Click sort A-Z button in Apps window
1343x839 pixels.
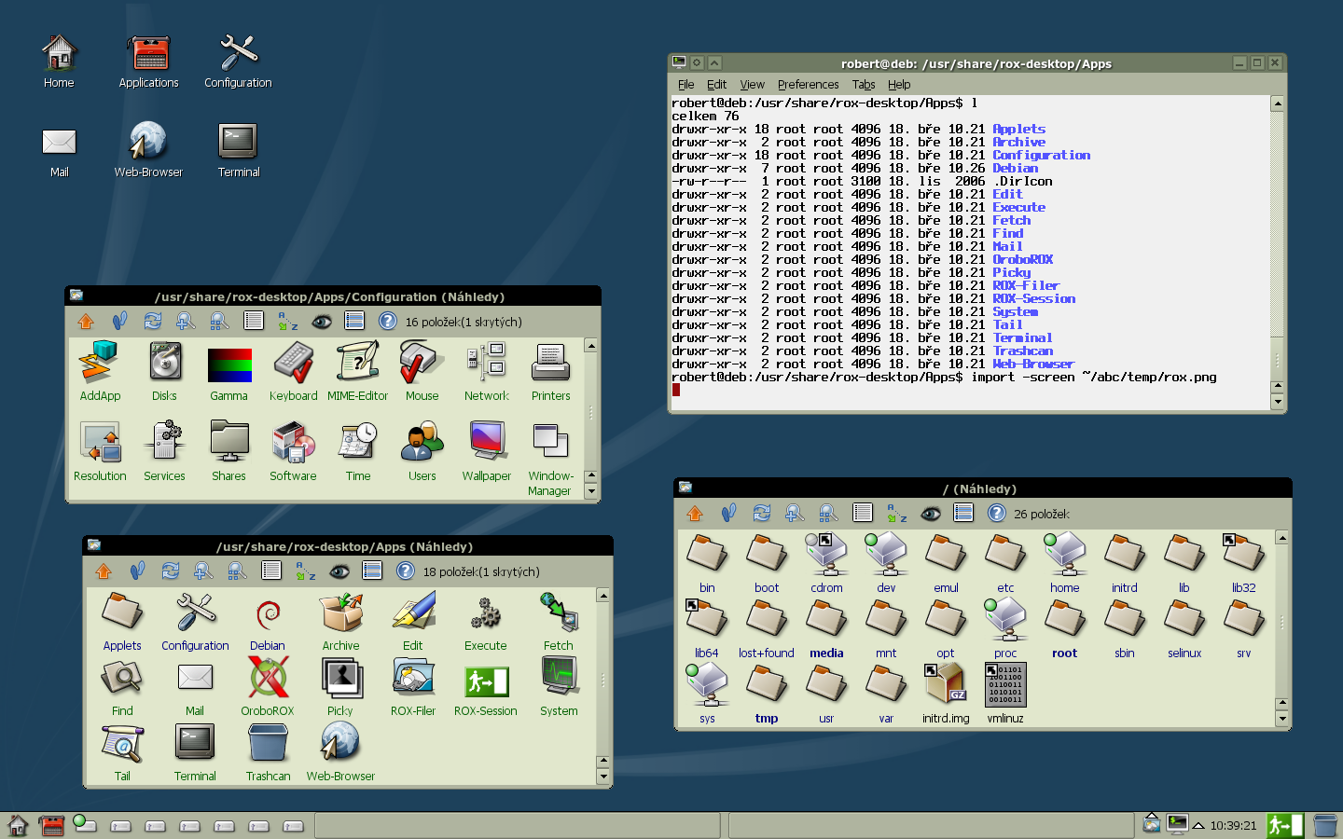tap(306, 571)
